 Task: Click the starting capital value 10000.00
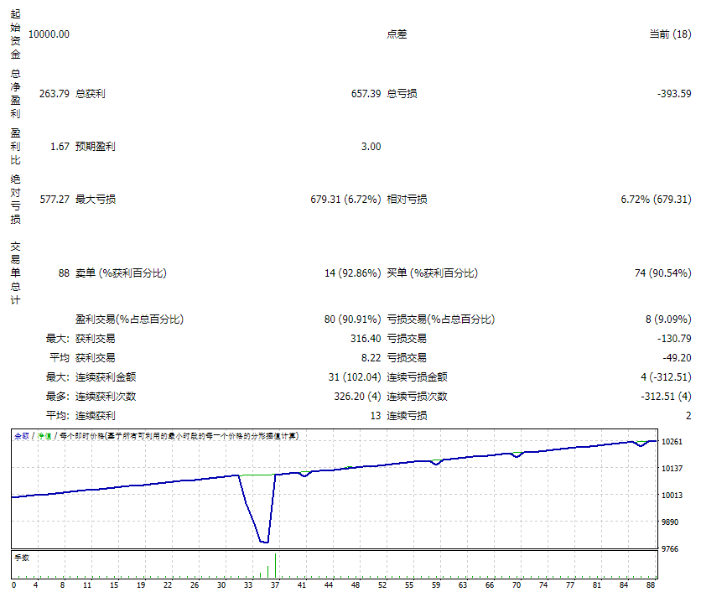tap(49, 34)
